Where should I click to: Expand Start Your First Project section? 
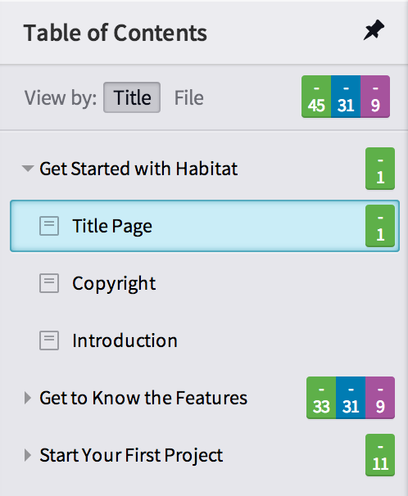[28, 455]
